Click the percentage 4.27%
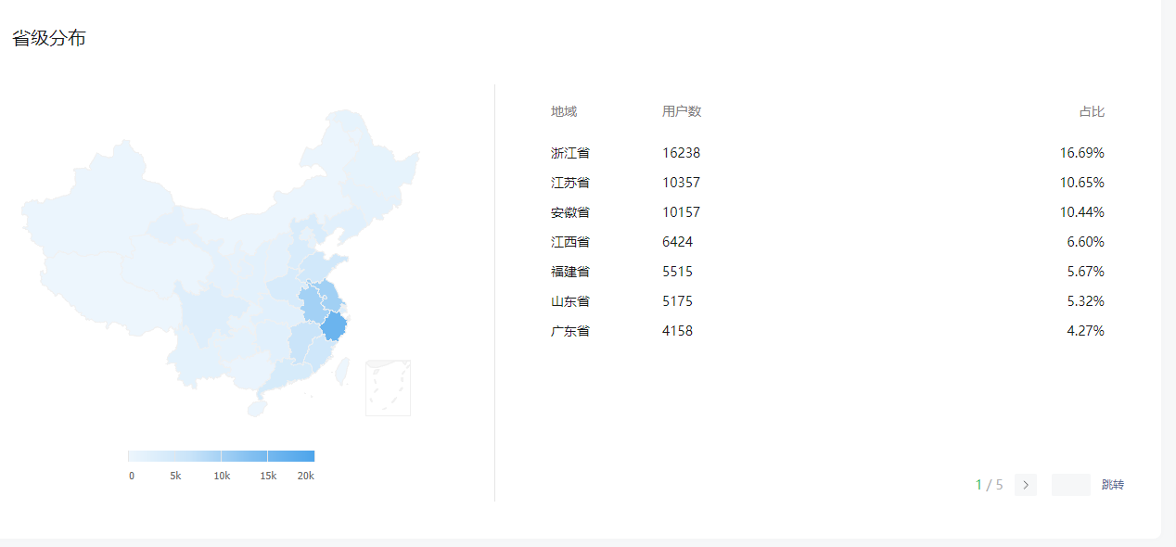Screen dimensions: 1176x547 [1086, 331]
